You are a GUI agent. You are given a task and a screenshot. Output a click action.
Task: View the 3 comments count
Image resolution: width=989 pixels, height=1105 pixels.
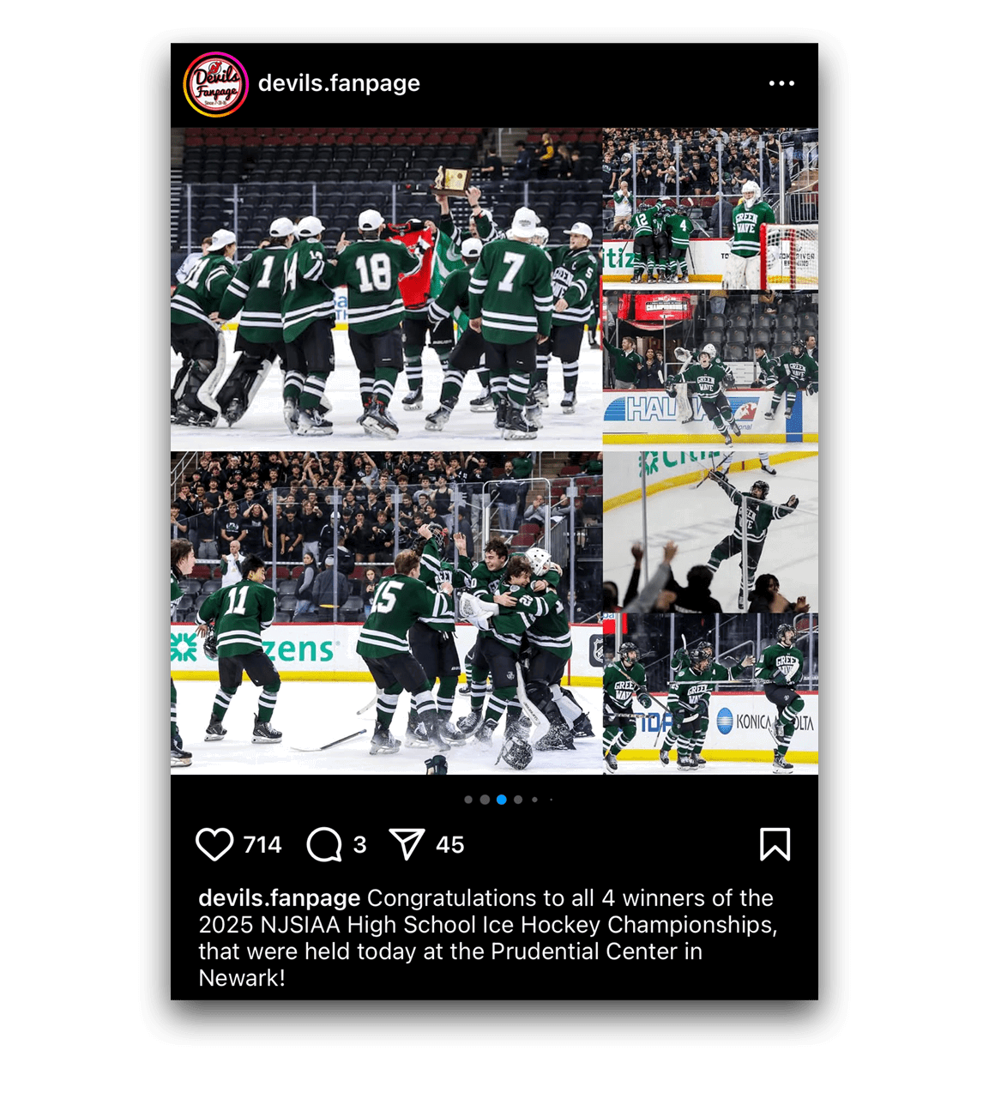point(359,845)
